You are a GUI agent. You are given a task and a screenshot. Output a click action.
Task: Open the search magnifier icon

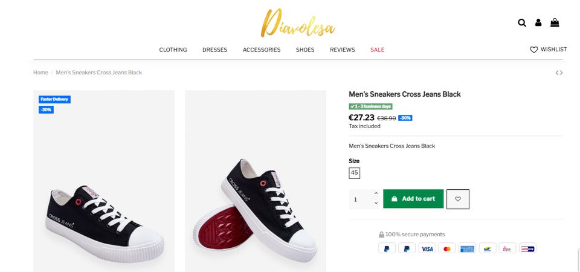pyautogui.click(x=522, y=23)
